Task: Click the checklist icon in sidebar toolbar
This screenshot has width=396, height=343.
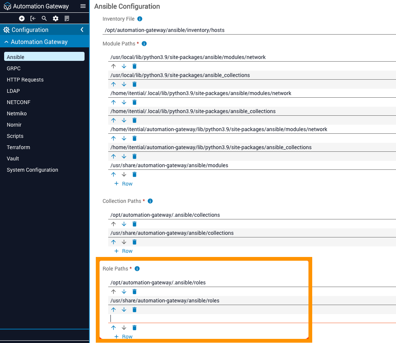Action: [x=67, y=18]
